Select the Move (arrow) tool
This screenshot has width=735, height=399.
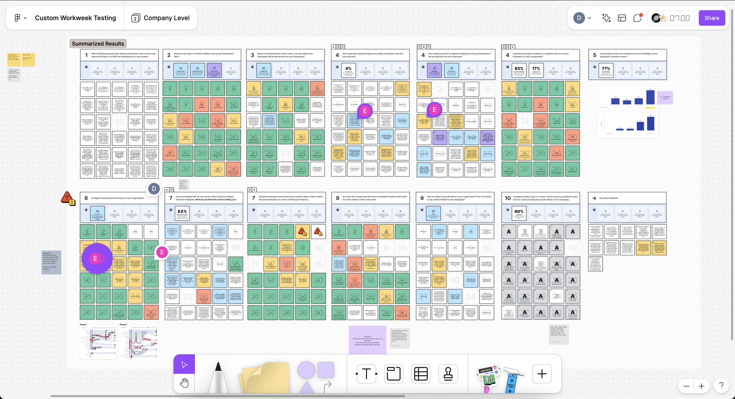pyautogui.click(x=184, y=364)
